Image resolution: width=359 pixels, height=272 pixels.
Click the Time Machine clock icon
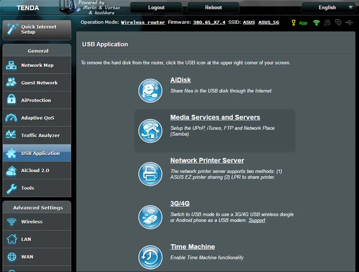(150, 257)
